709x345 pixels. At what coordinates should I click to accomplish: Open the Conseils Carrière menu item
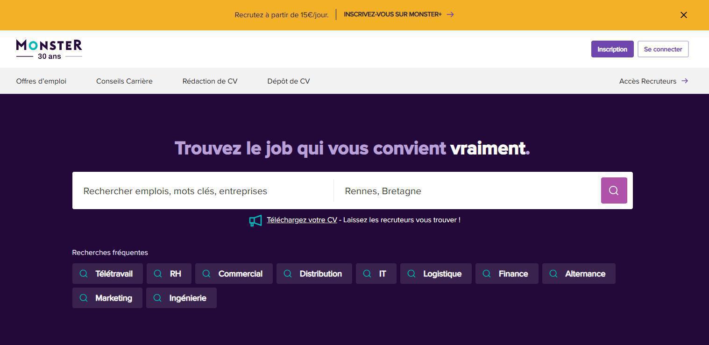pyautogui.click(x=124, y=81)
